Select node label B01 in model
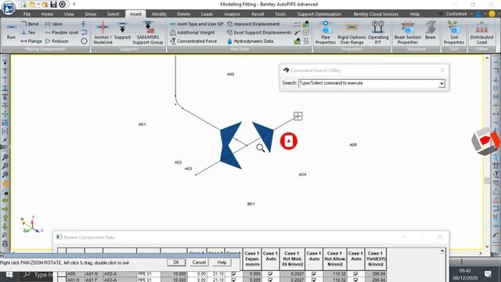 [250, 204]
